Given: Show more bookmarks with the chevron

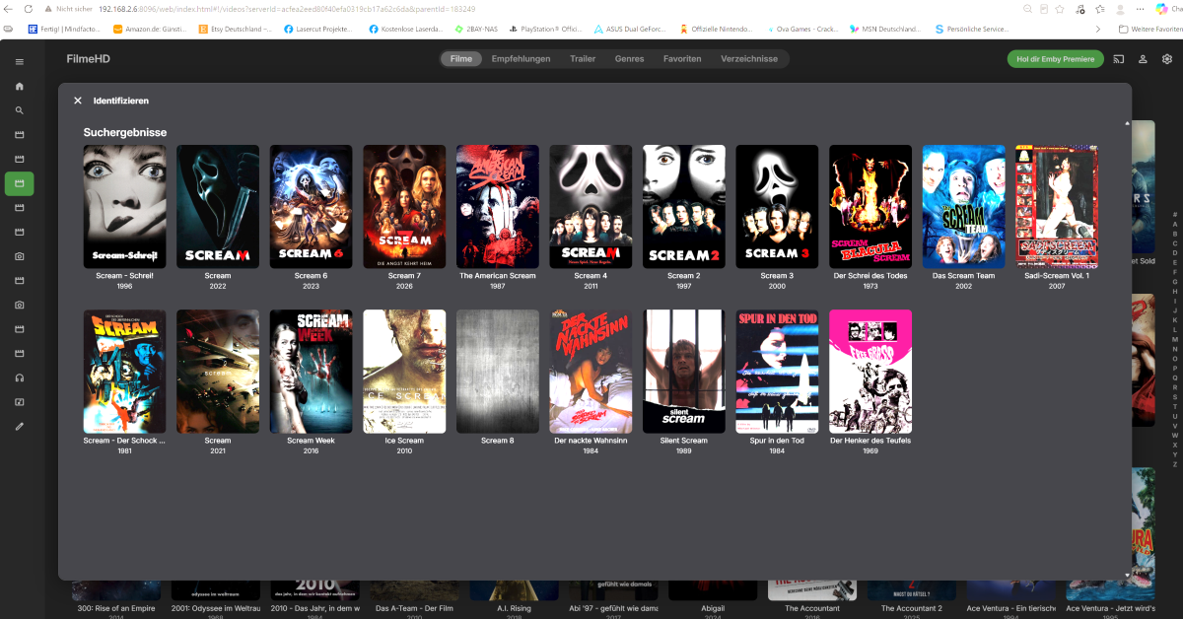Looking at the screenshot, I should (1098, 29).
